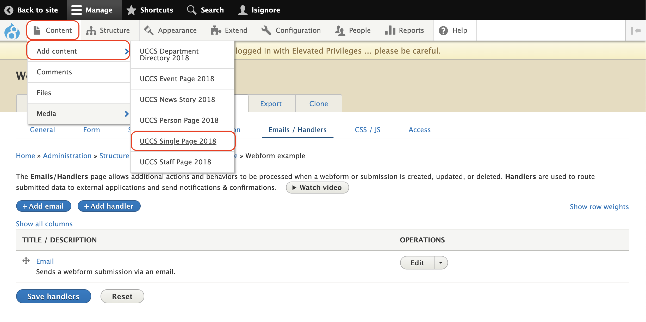Click the Reports bar chart icon
646x322 pixels.
pos(390,30)
